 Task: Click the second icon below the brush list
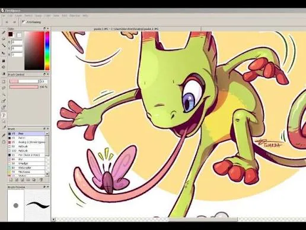[17, 180]
